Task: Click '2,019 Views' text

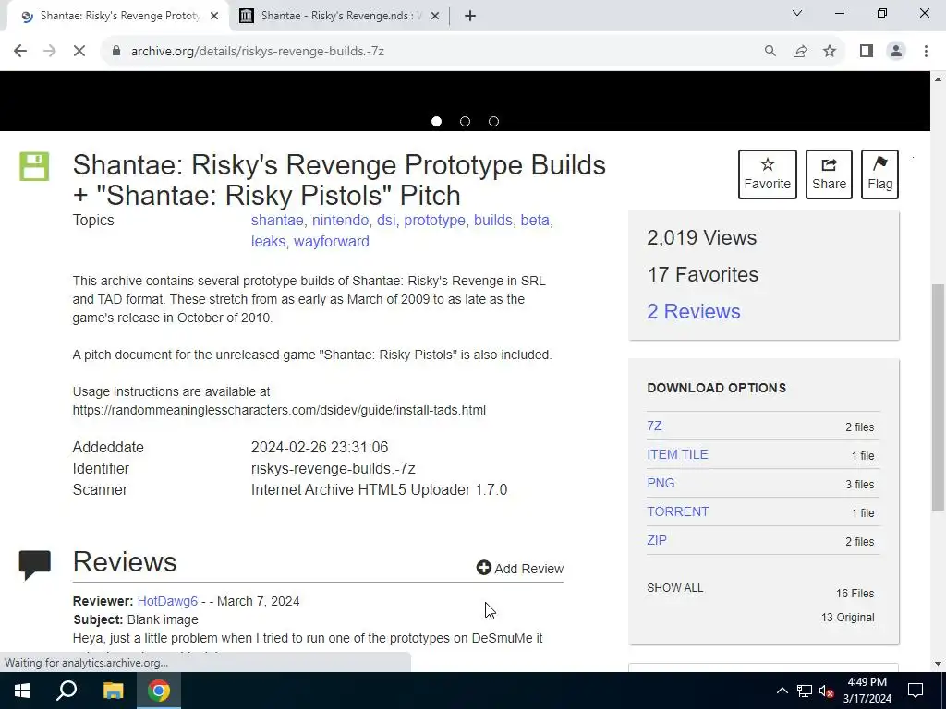Action: pyautogui.click(x=702, y=237)
